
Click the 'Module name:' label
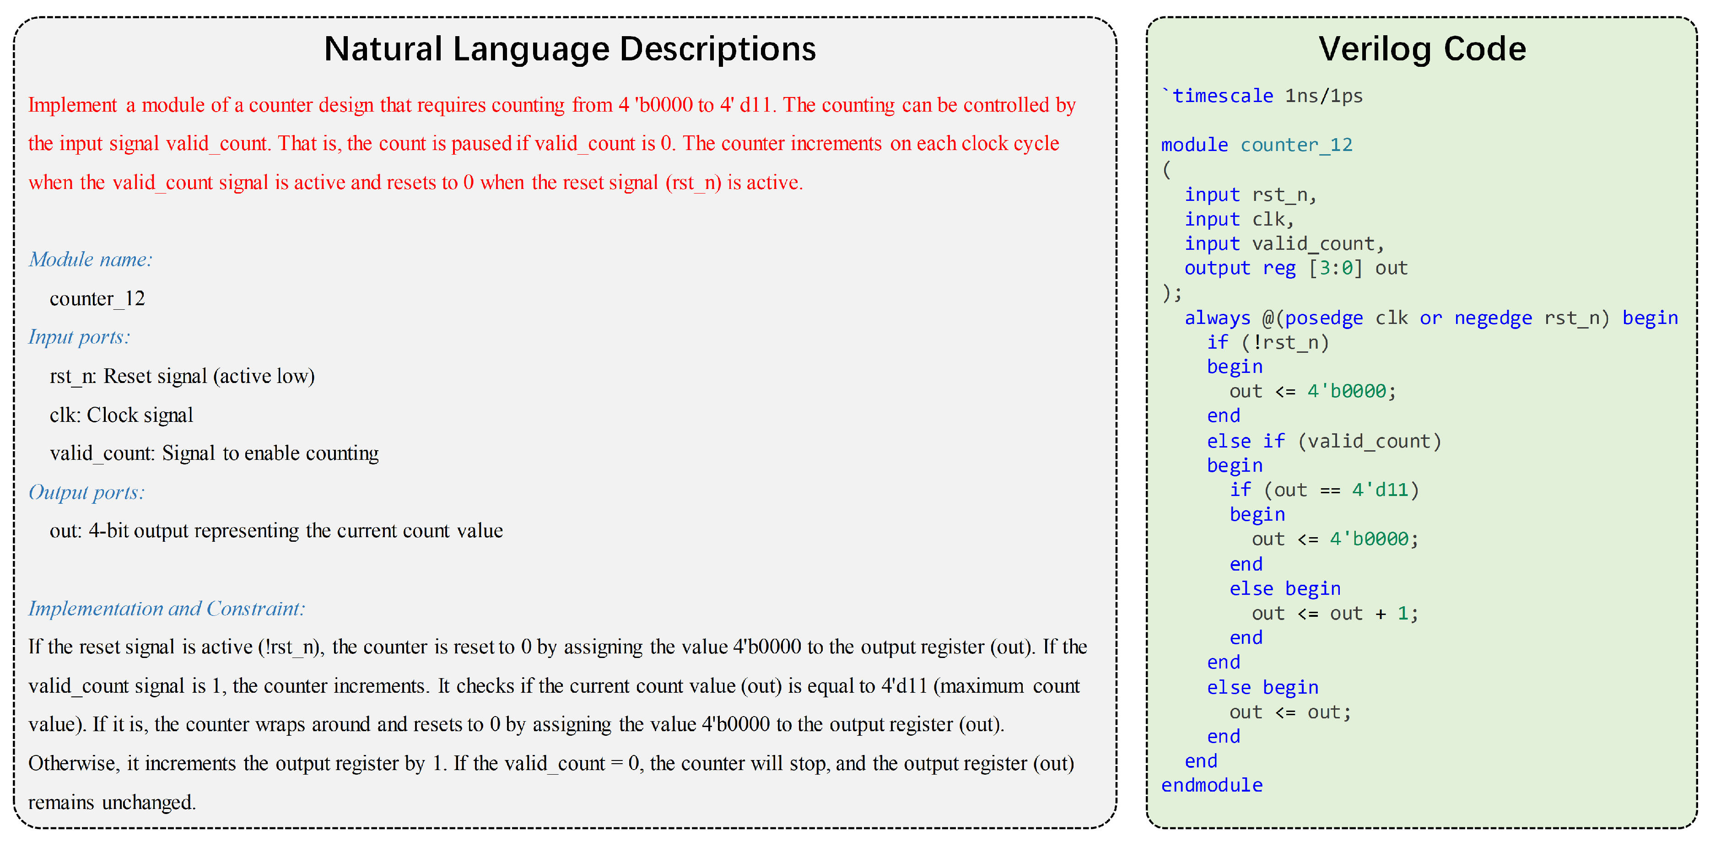click(90, 259)
